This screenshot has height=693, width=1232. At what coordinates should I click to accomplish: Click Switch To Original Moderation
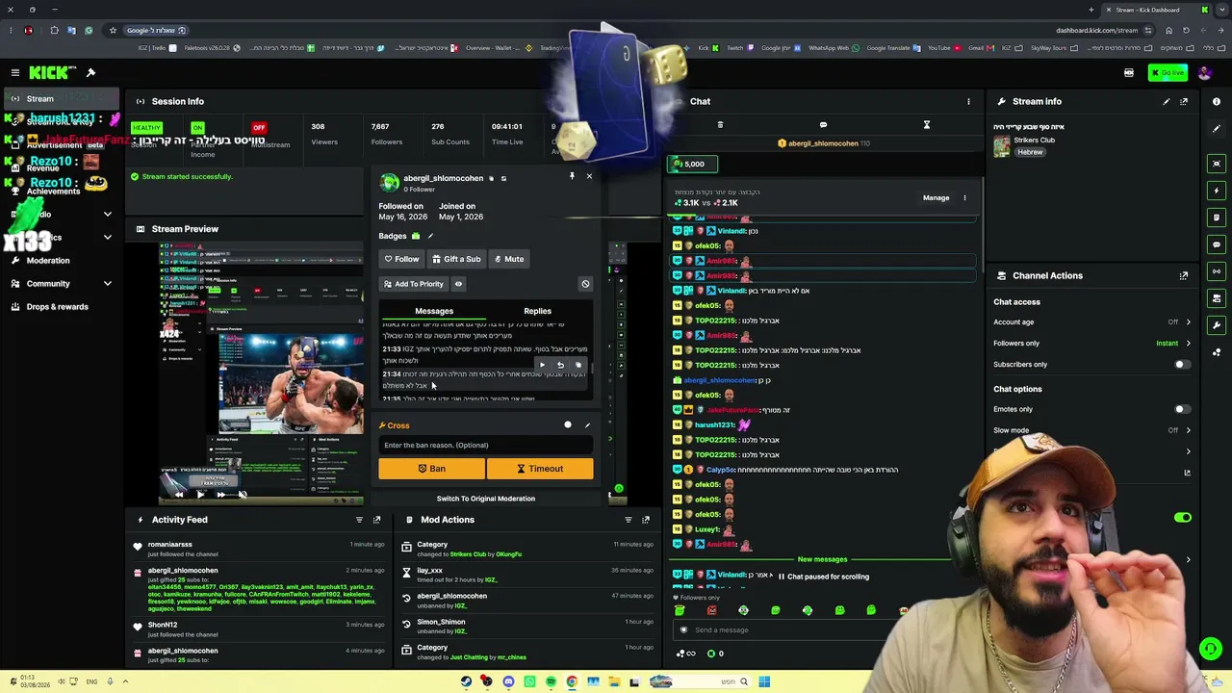point(486,499)
